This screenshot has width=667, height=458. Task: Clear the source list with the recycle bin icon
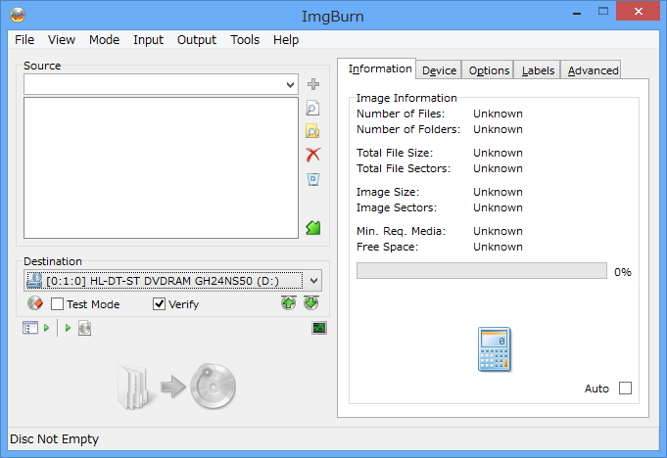[313, 179]
